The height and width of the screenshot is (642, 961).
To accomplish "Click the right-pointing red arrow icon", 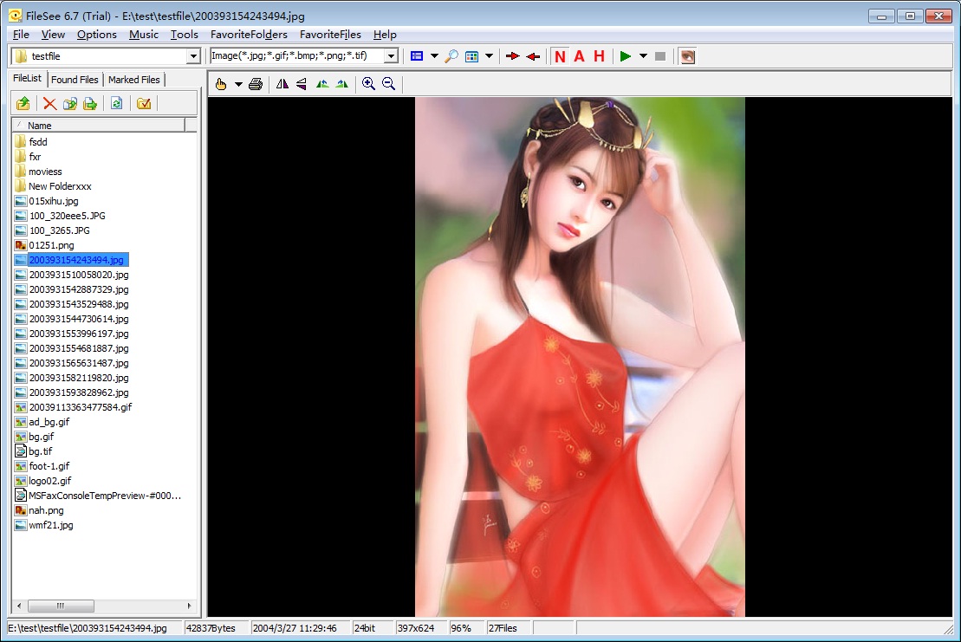I will coord(513,56).
